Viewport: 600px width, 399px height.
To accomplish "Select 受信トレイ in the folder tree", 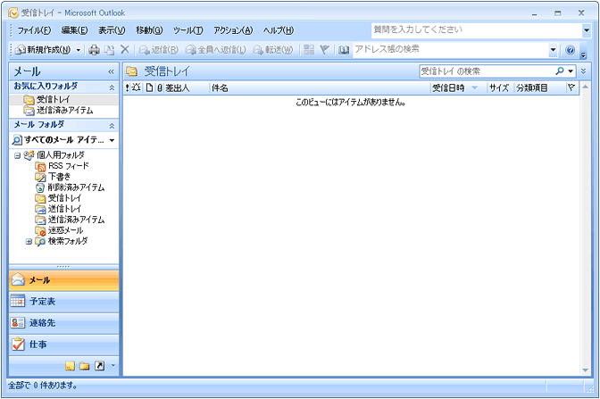I will pos(58,198).
